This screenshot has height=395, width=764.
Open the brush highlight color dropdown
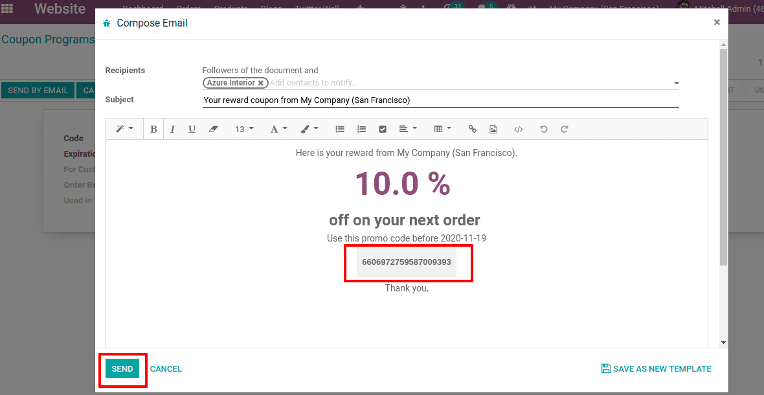(309, 129)
